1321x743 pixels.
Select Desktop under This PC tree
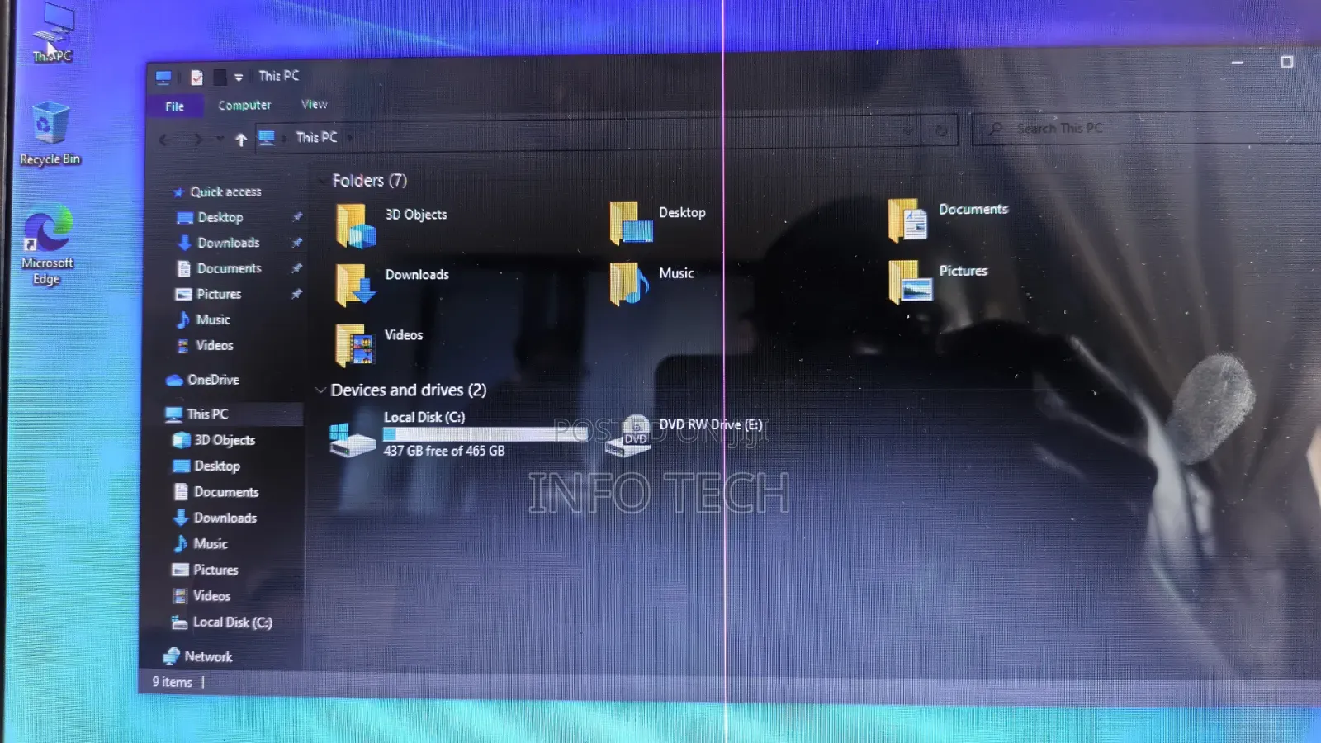pyautogui.click(x=206, y=466)
